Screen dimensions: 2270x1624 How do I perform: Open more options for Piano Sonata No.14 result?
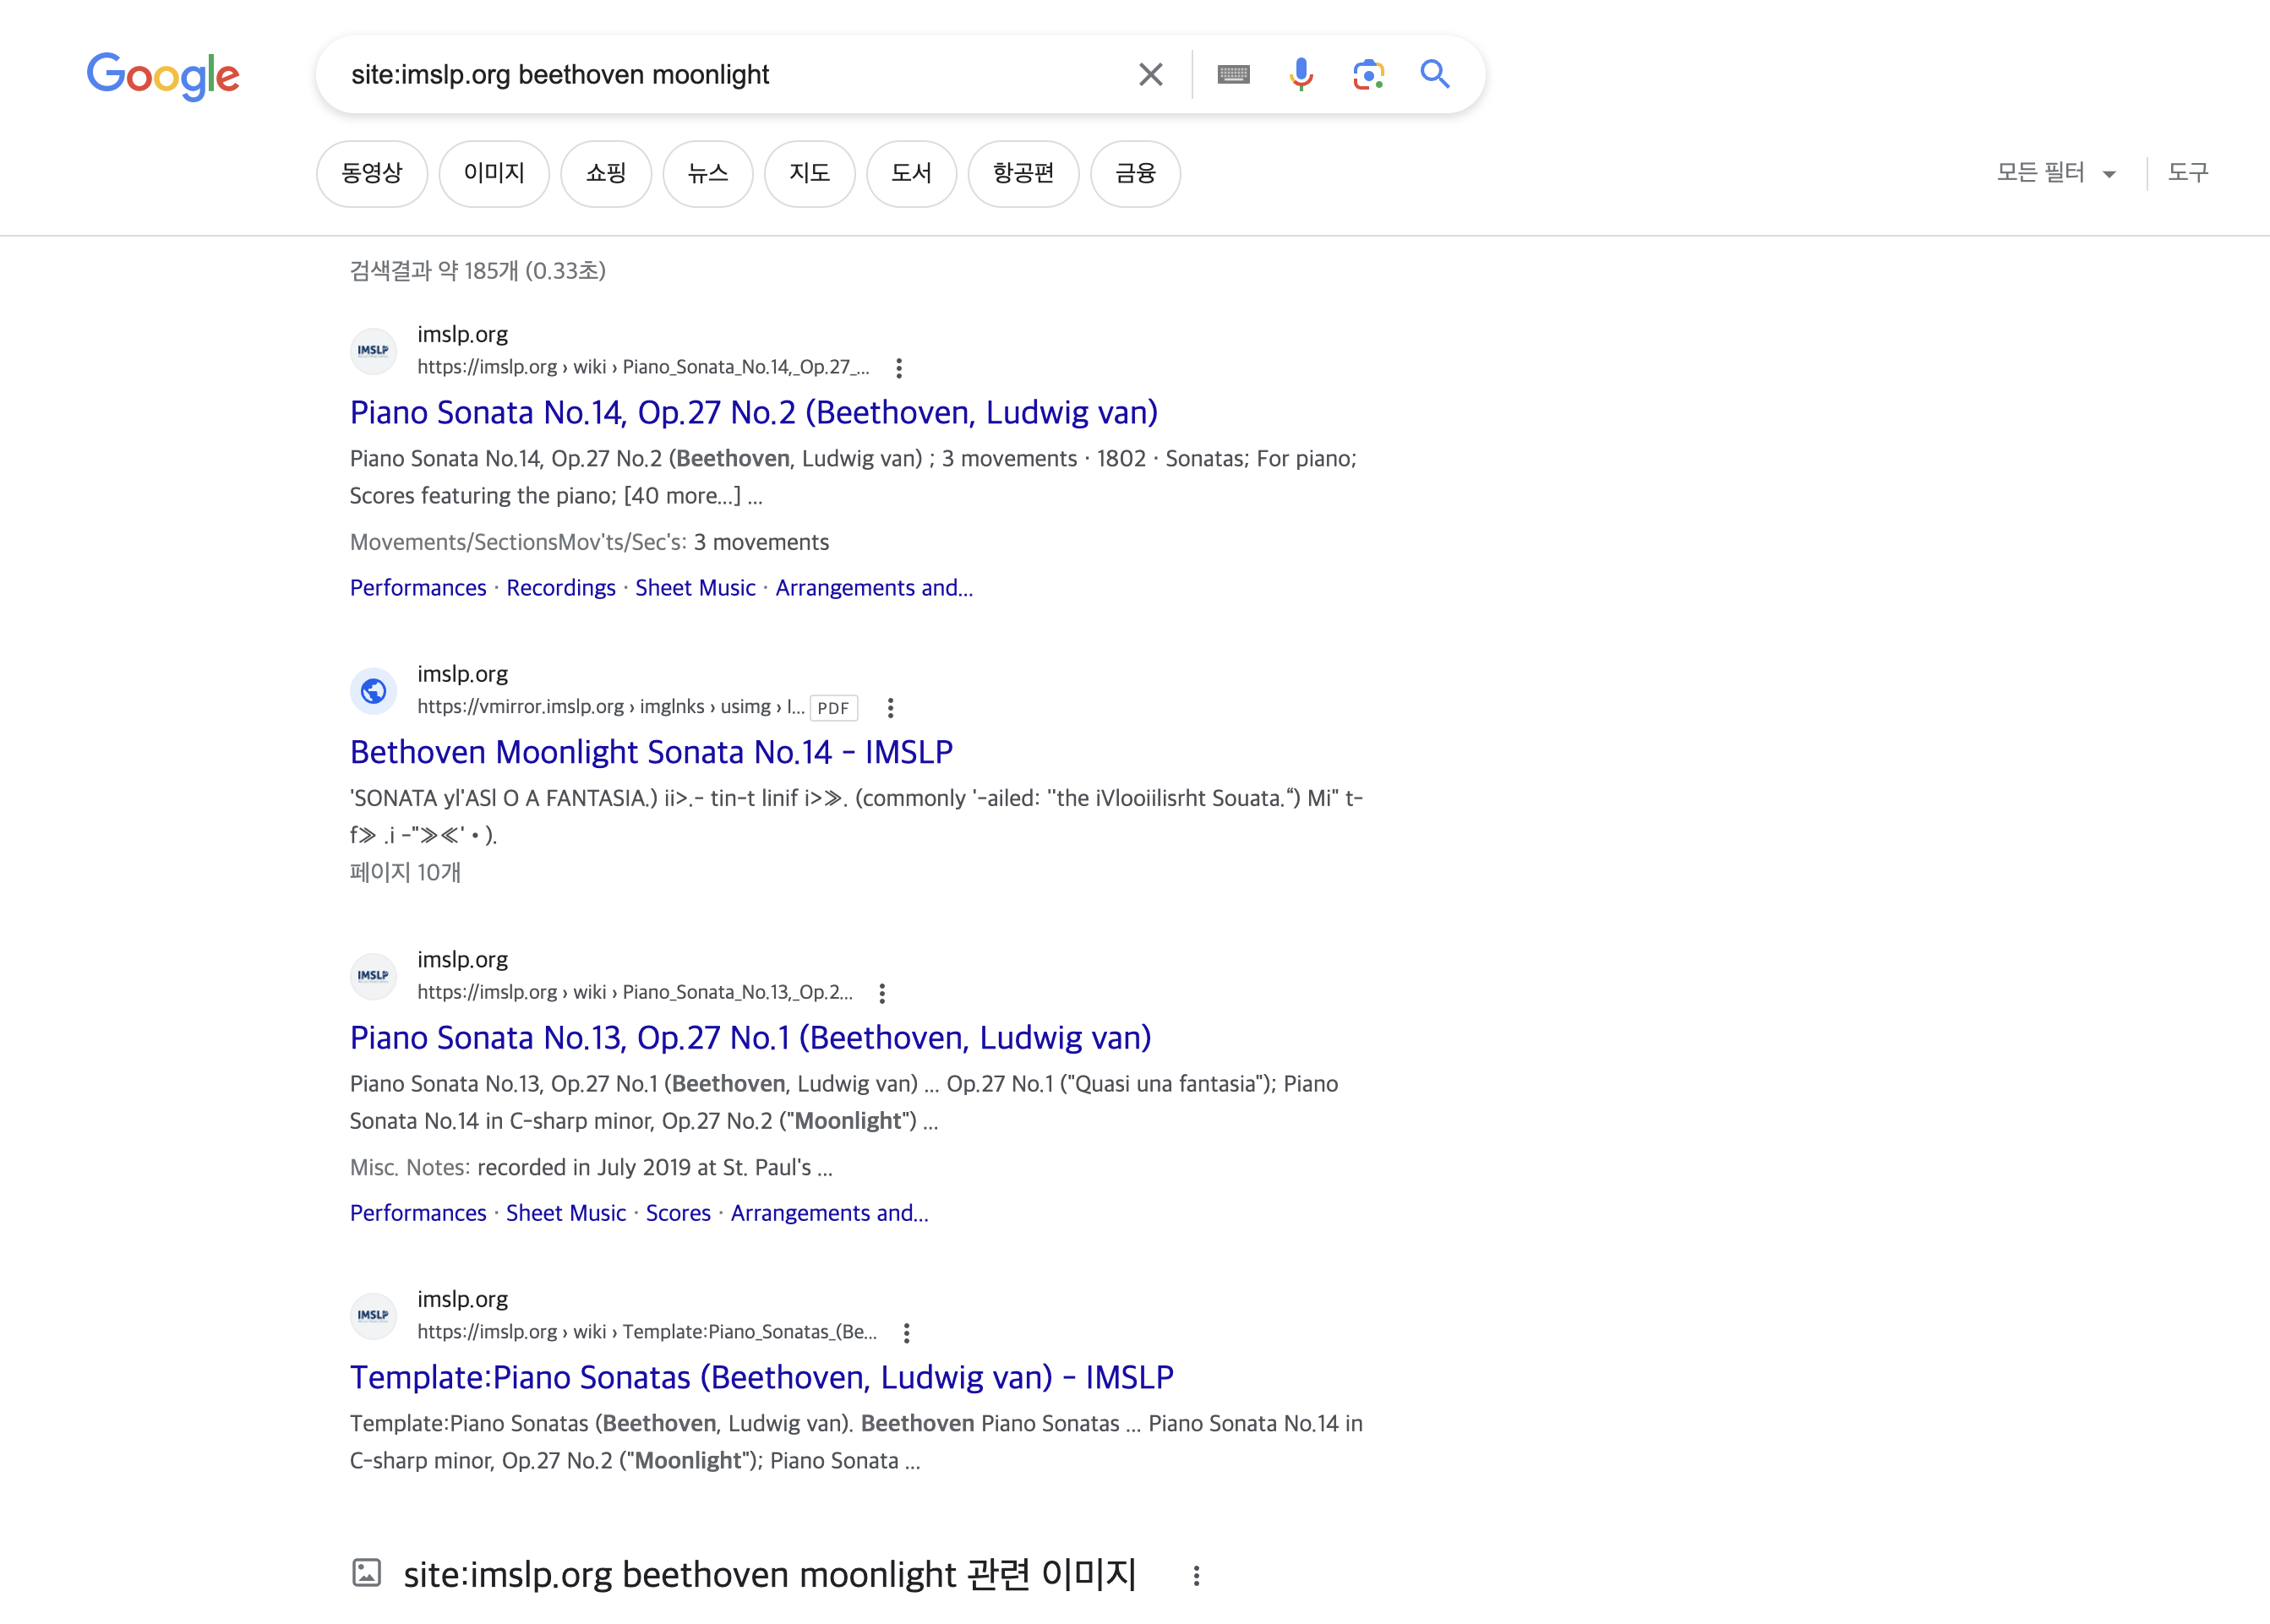pyautogui.click(x=899, y=368)
